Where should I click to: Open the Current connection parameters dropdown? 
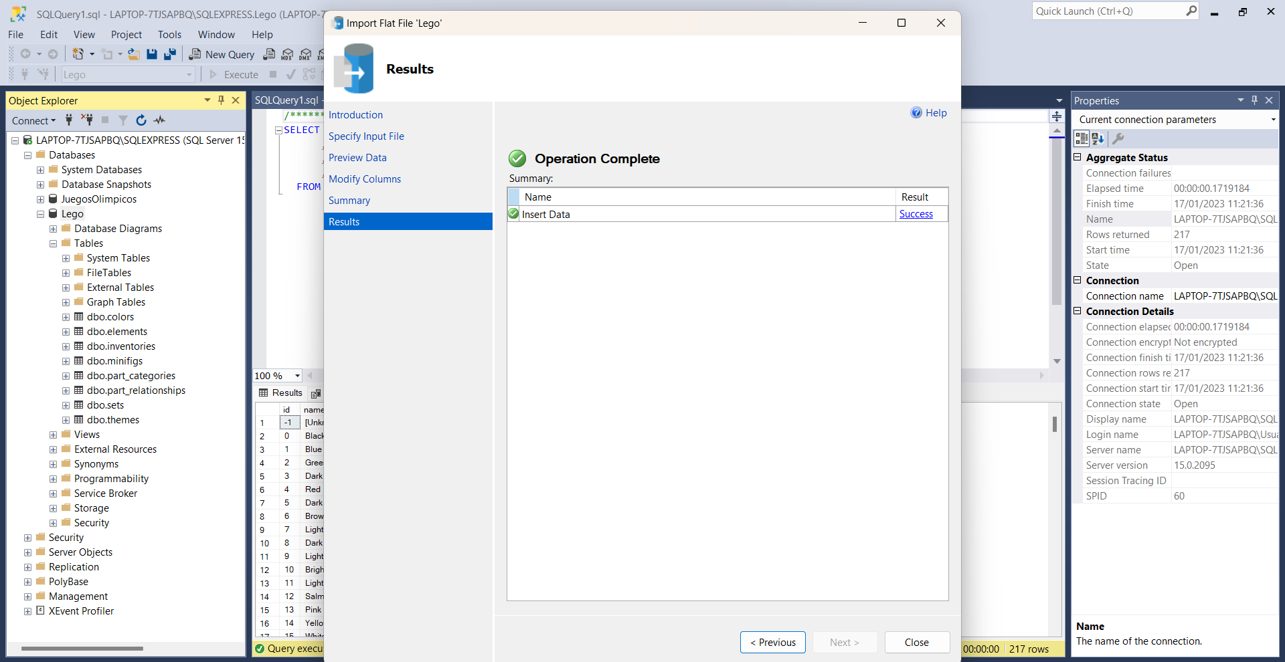point(1273,120)
